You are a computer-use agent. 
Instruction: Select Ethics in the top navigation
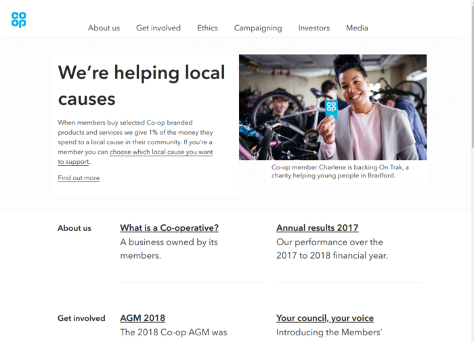click(x=207, y=28)
